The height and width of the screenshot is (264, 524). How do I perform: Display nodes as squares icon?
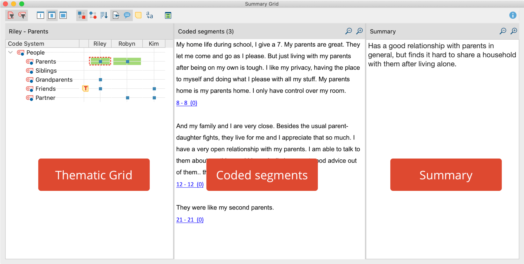coord(82,15)
